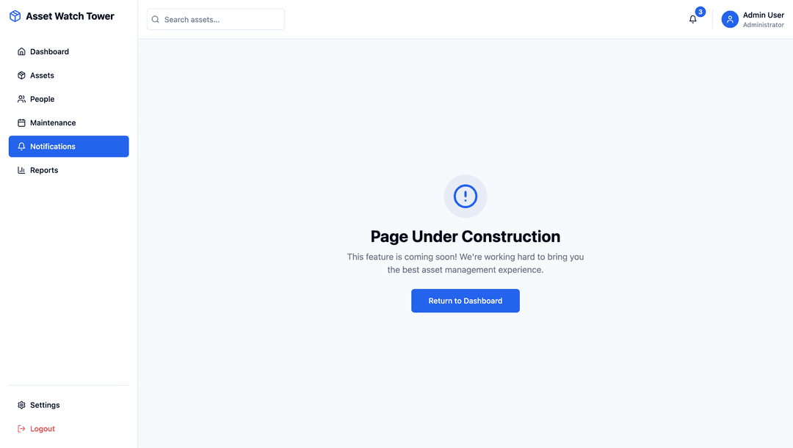Select the highlighted Notifications sidebar item
Viewport: 793px width, 448px height.
click(x=68, y=147)
